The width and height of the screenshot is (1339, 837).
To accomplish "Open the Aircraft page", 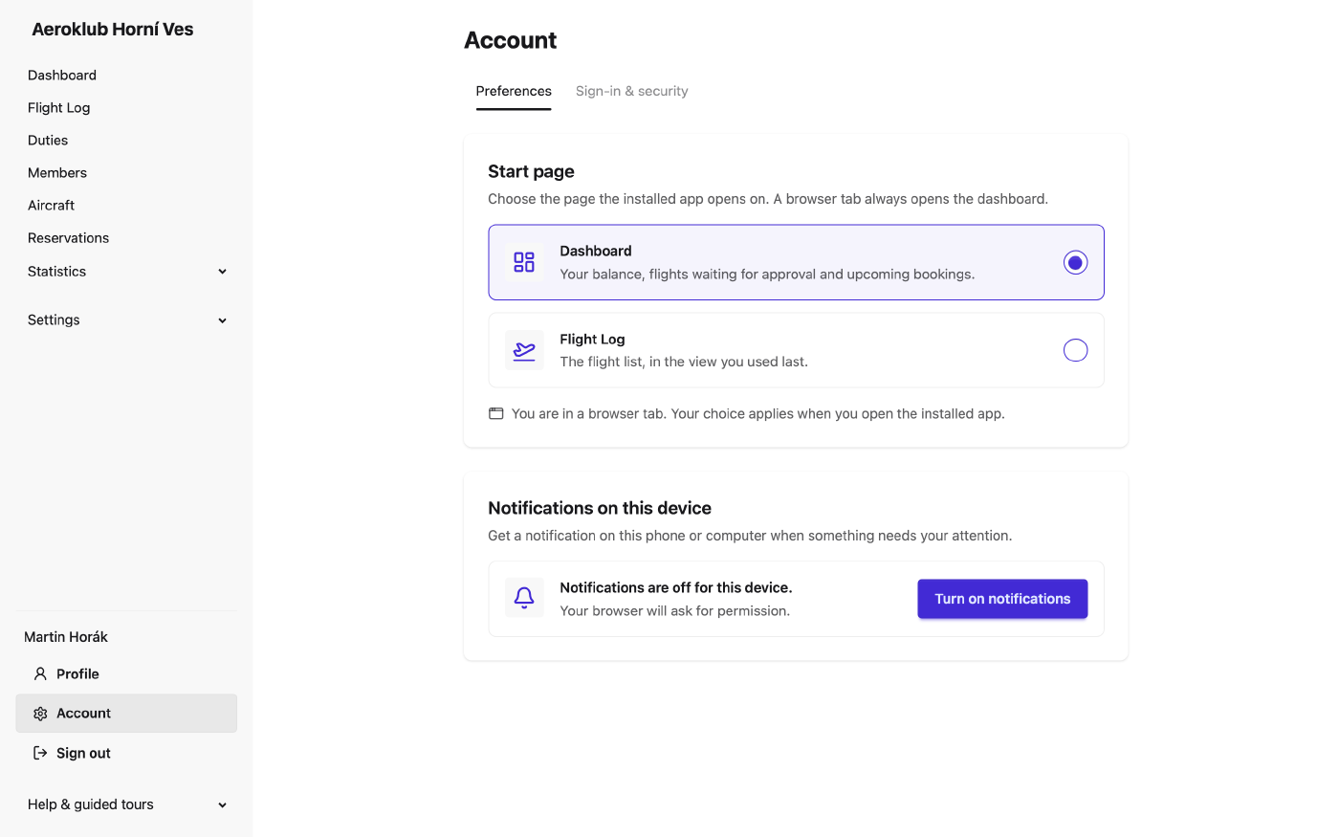I will [52, 206].
